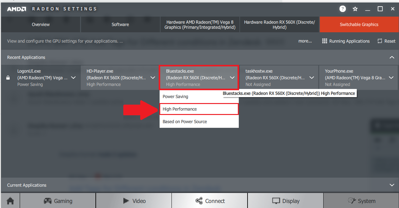Choose Power Saving from the dropdown
This screenshot has height=208, width=399.
coord(199,96)
